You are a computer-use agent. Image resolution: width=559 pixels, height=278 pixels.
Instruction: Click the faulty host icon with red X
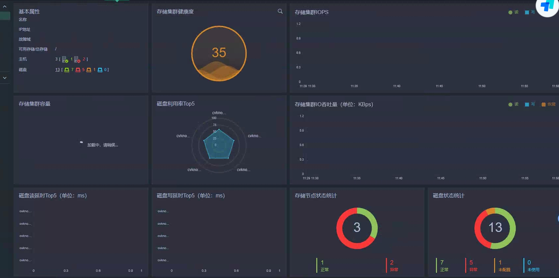click(x=77, y=60)
